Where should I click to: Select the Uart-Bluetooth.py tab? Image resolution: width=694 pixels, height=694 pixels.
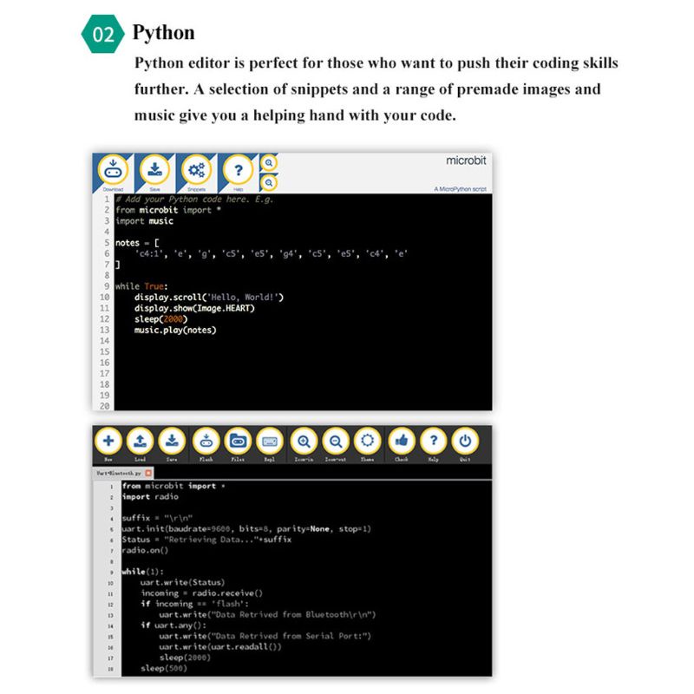click(117, 474)
